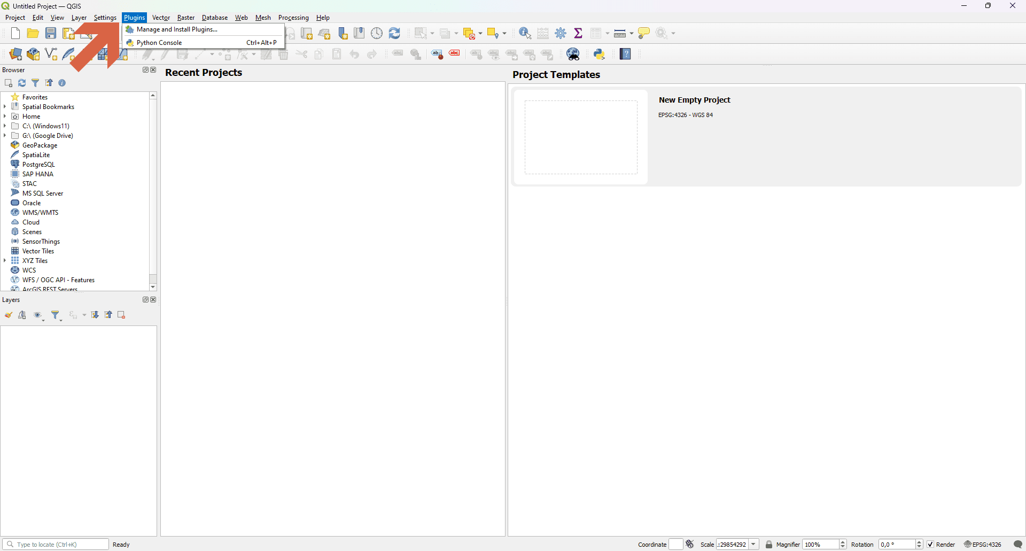Open a project using the folder icon

[33, 33]
